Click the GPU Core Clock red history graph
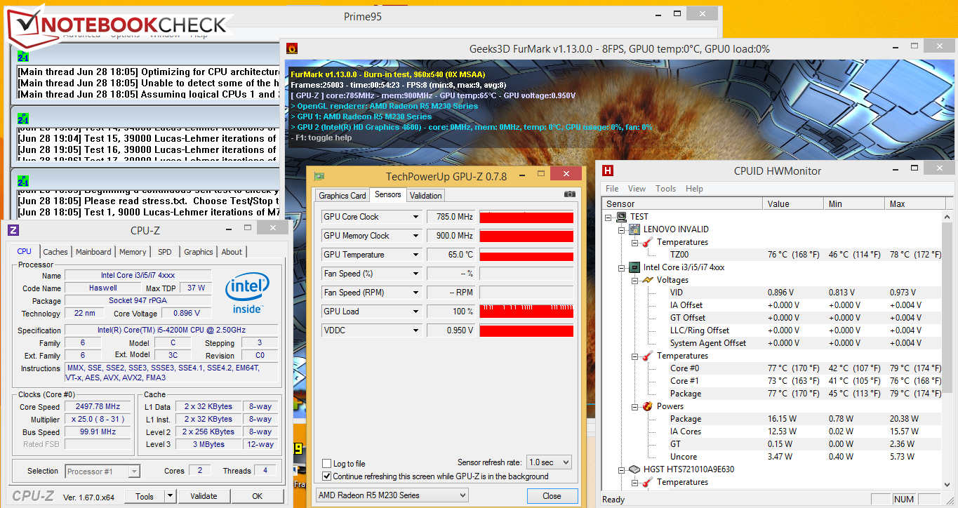Image resolution: width=958 pixels, height=508 pixels. (526, 217)
